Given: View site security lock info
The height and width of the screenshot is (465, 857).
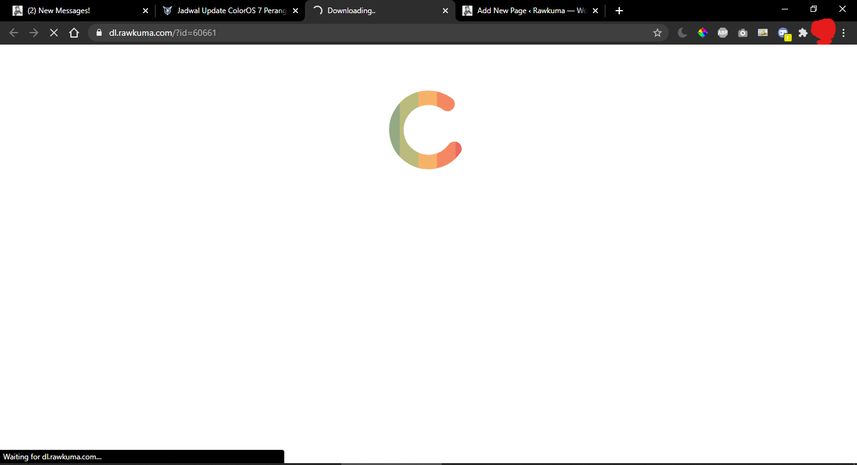Looking at the screenshot, I should 99,33.
